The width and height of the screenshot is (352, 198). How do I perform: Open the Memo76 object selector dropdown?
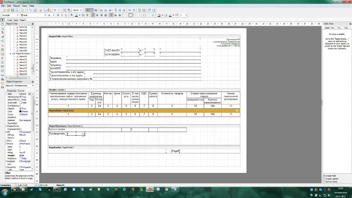click(x=33, y=86)
